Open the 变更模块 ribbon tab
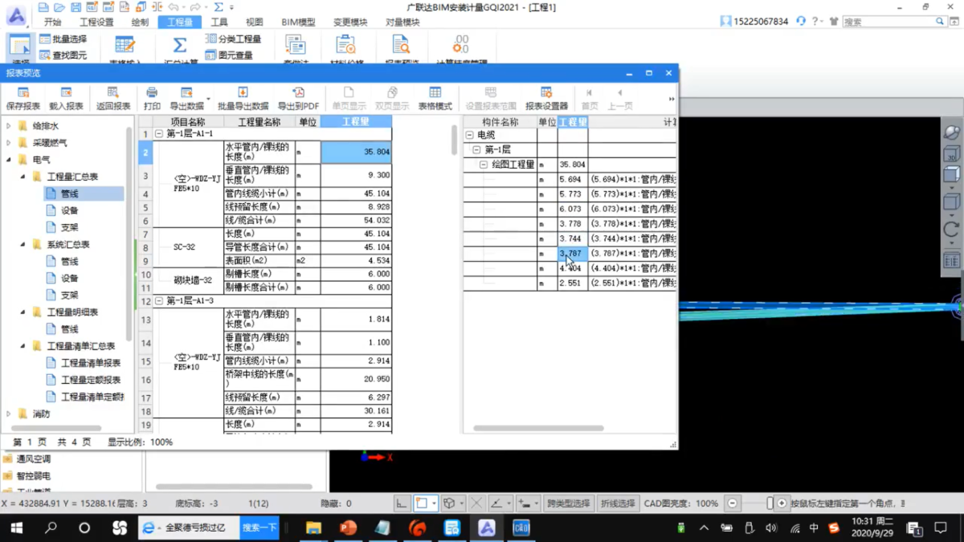Screen dimensions: 964x542 (349, 22)
